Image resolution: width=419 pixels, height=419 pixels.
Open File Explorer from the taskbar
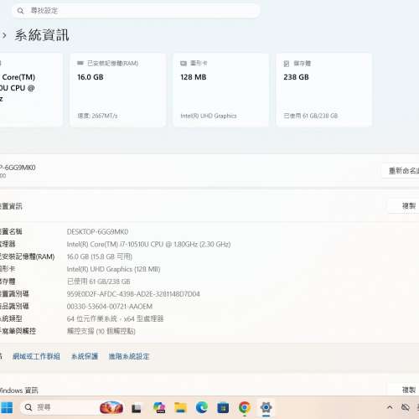[x=180, y=408]
